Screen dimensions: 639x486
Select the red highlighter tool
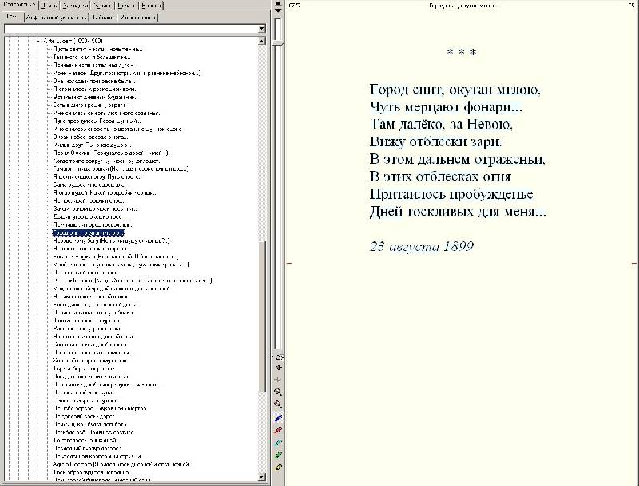point(278,430)
